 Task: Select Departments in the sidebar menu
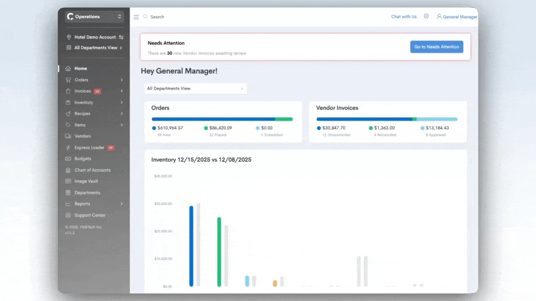tap(87, 193)
